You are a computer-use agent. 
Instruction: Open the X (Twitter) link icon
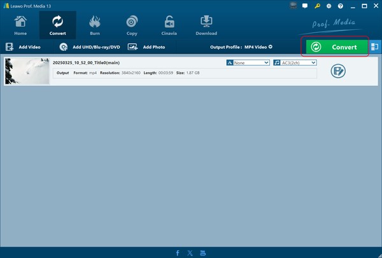pyautogui.click(x=190, y=253)
